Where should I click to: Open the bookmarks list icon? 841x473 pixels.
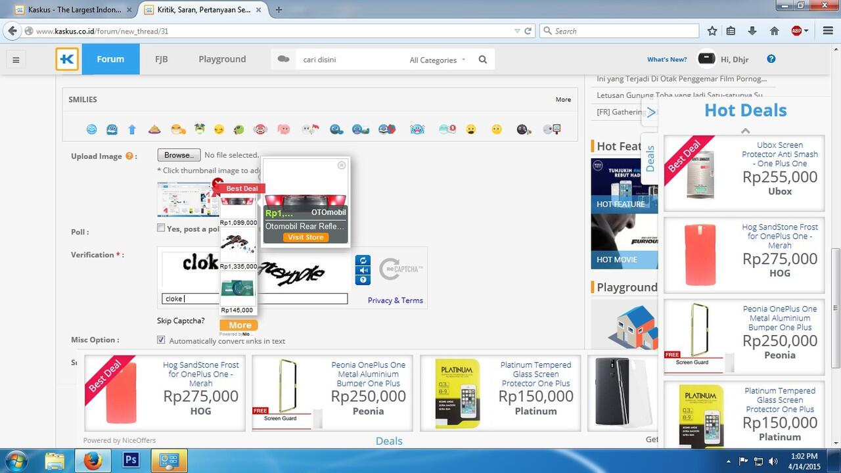coord(731,31)
